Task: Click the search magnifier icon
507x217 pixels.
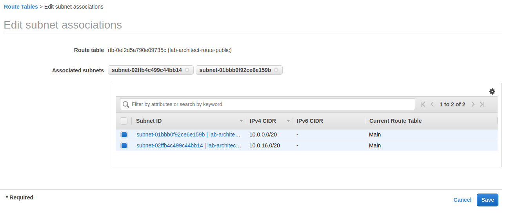Action: click(x=126, y=104)
